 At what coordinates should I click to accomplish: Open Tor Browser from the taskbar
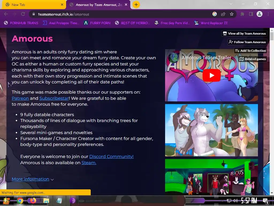pyautogui.click(x=72, y=201)
